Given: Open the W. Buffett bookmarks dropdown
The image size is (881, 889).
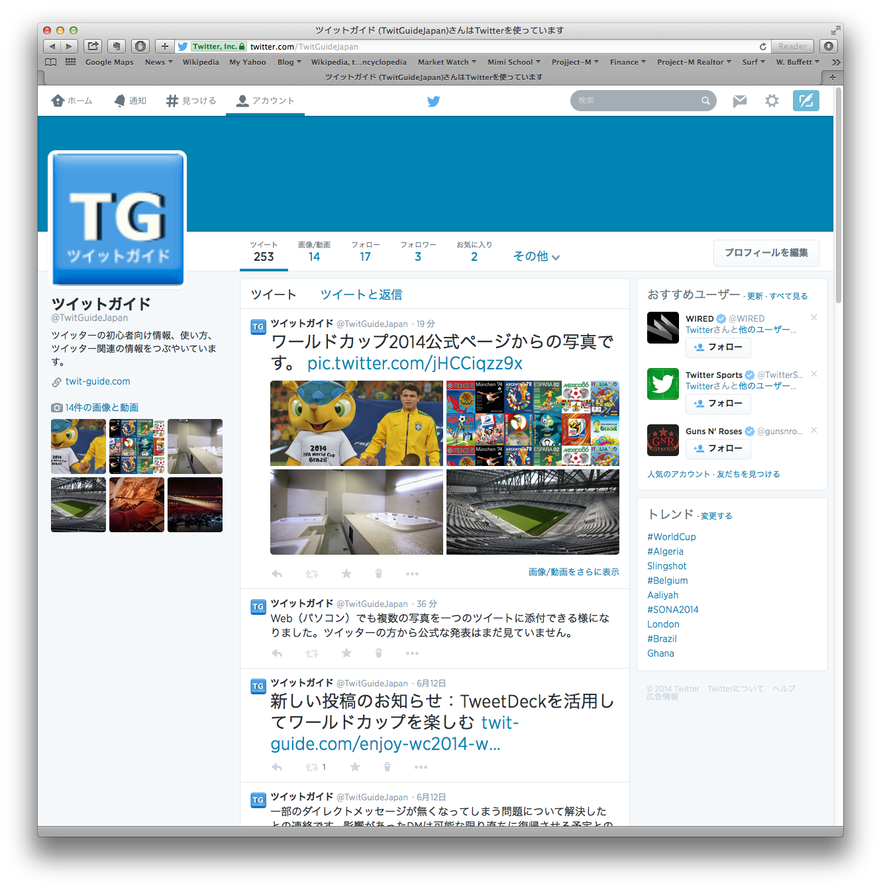Looking at the screenshot, I should [x=798, y=62].
